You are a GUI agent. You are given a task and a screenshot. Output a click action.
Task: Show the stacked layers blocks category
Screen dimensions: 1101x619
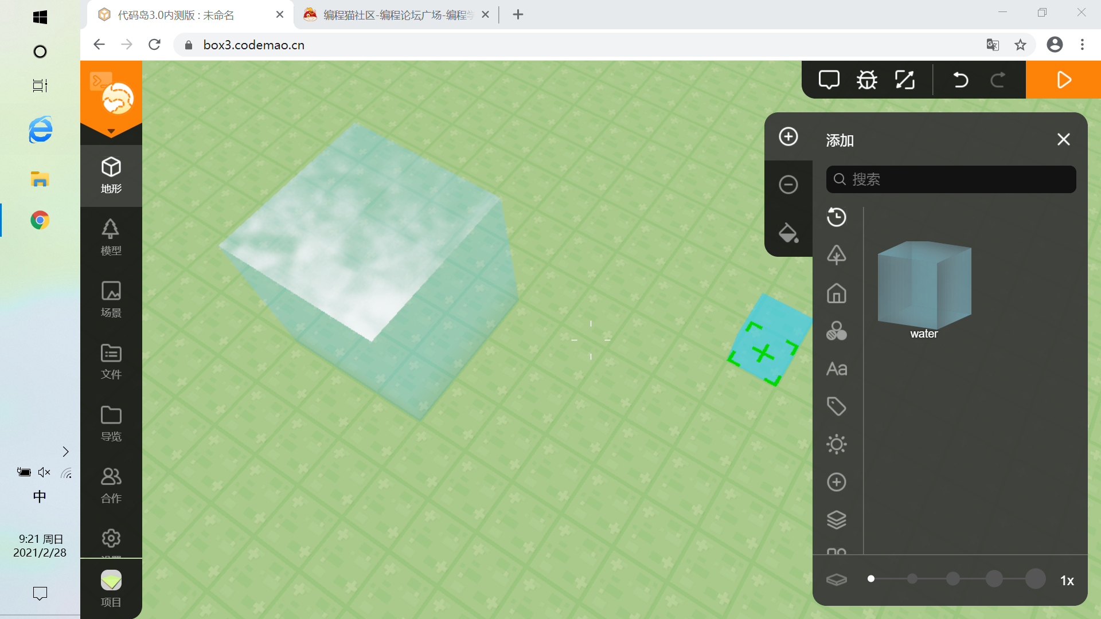point(837,520)
